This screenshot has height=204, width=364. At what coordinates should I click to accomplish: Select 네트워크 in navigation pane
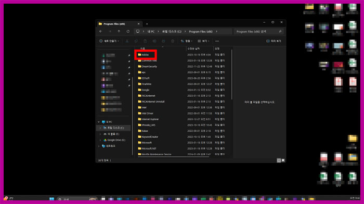(x=110, y=146)
